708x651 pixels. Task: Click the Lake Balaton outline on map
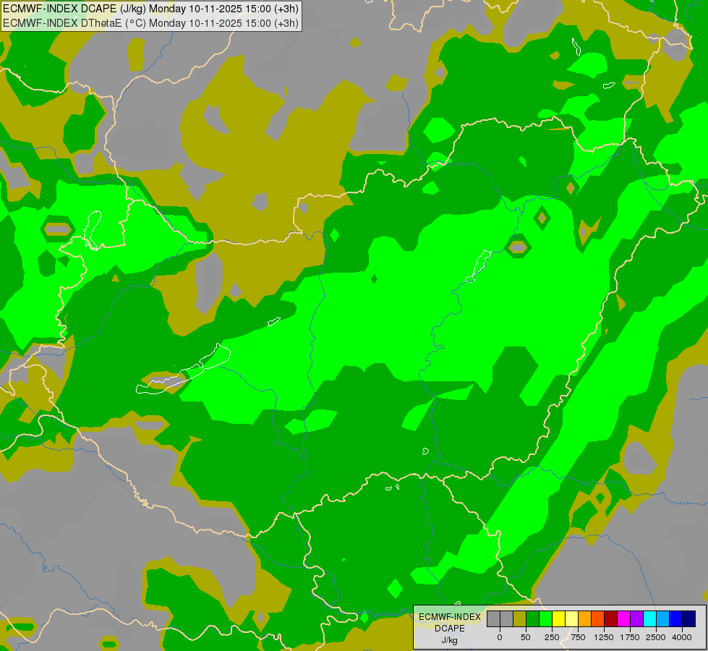coord(183,370)
